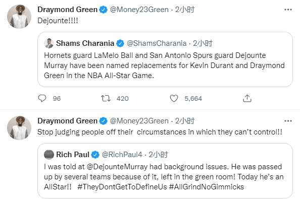Click Draymond Green's avatar on first tweet
The image size is (300, 199).
pos(19,17)
